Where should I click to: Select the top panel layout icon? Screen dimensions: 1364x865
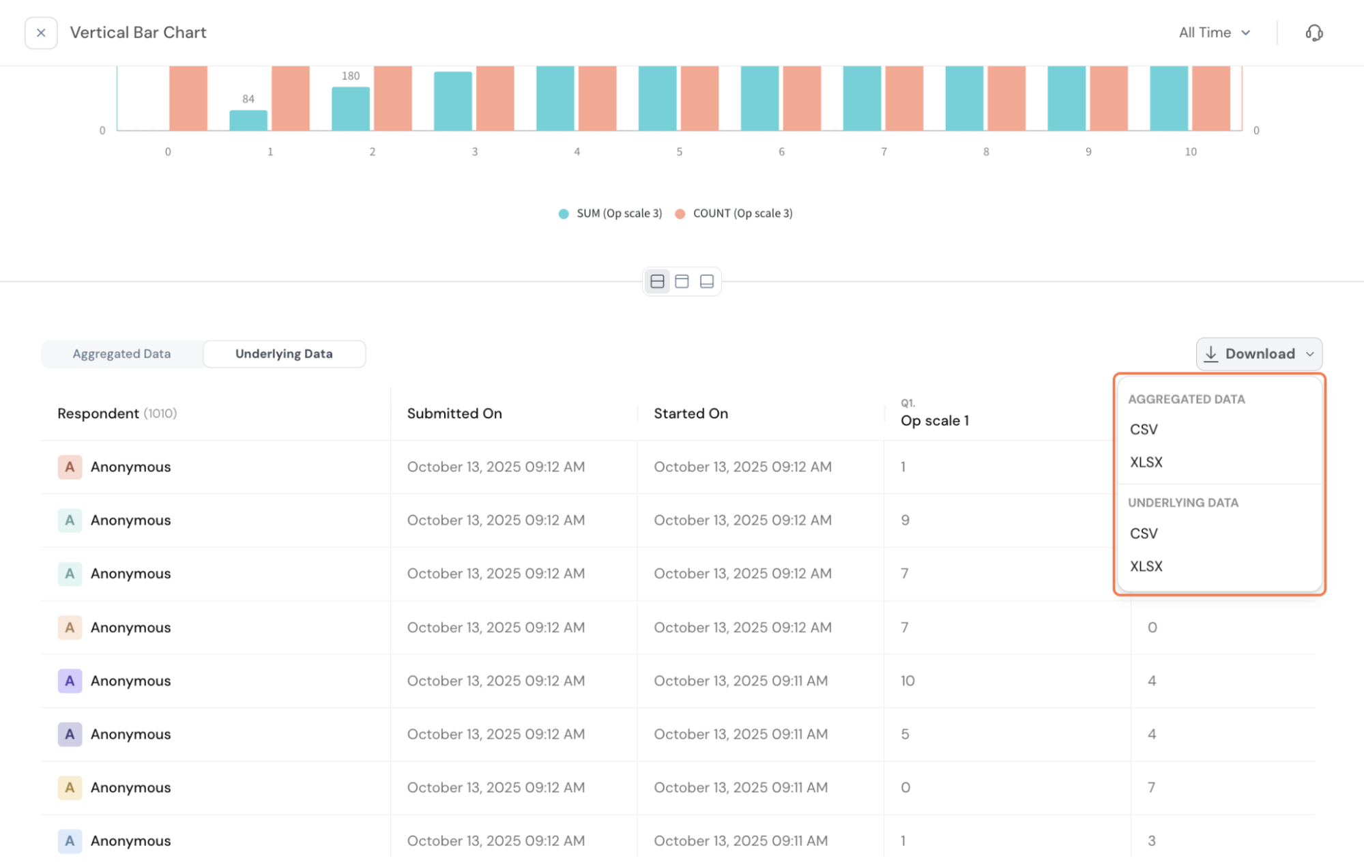[x=682, y=281]
